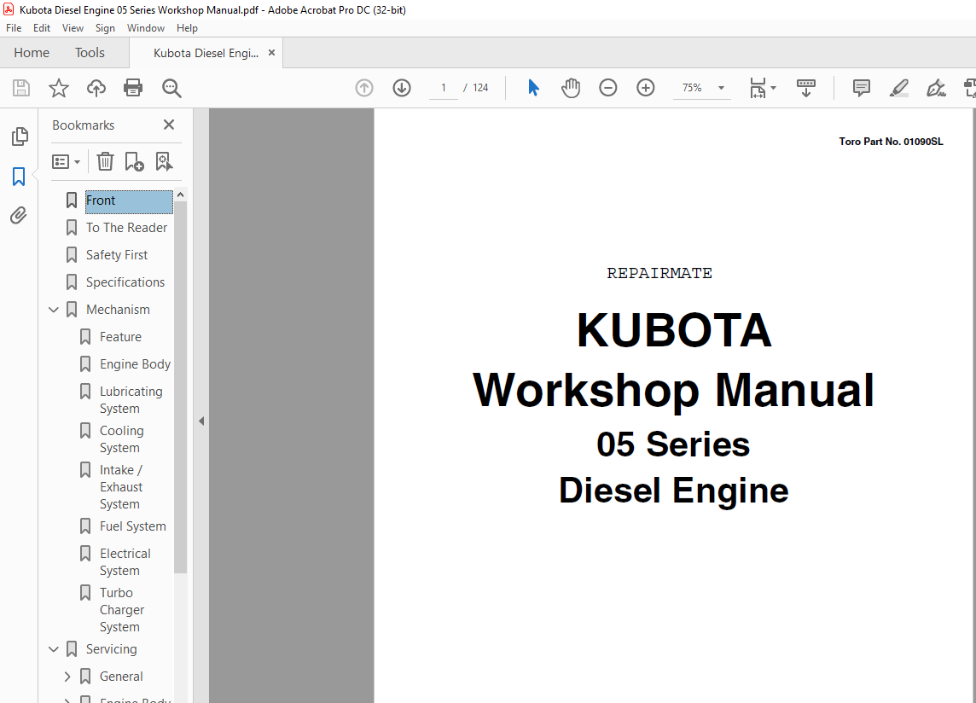976x703 pixels.
Task: Delete the selected bookmark
Action: (x=105, y=162)
